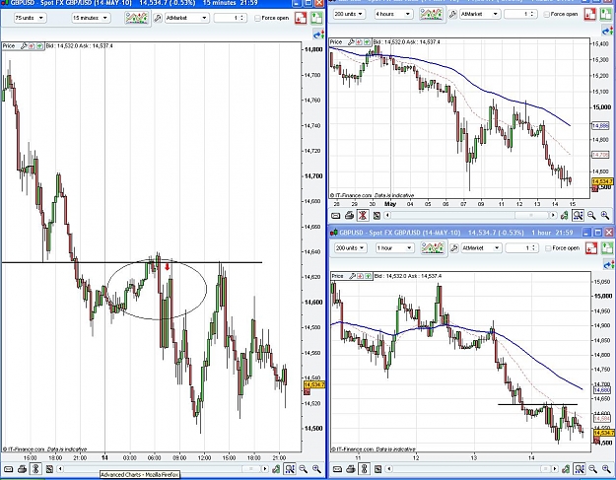Click chart snapshot icon in 4 hours chart
This screenshot has width=616, height=480.
click(x=376, y=215)
